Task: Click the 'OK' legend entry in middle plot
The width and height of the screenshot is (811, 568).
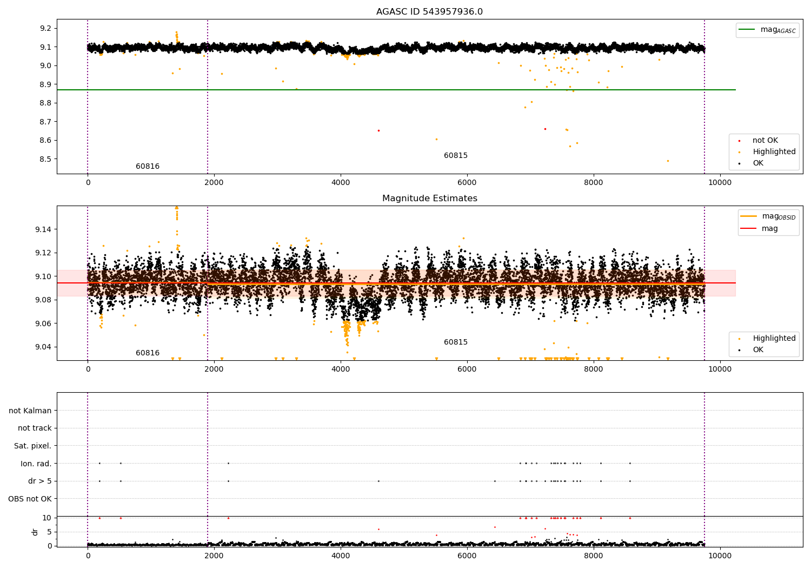Action: click(x=758, y=350)
